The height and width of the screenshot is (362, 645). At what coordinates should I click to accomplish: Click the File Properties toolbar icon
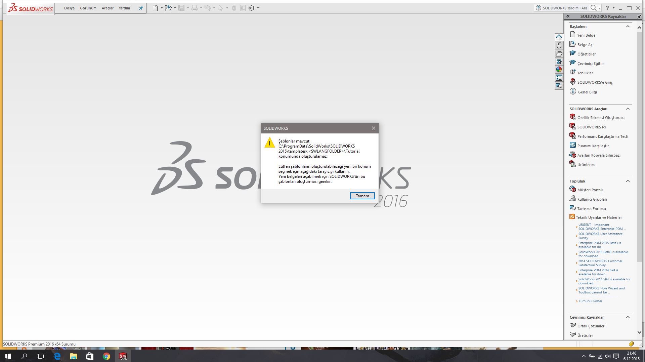pos(243,8)
